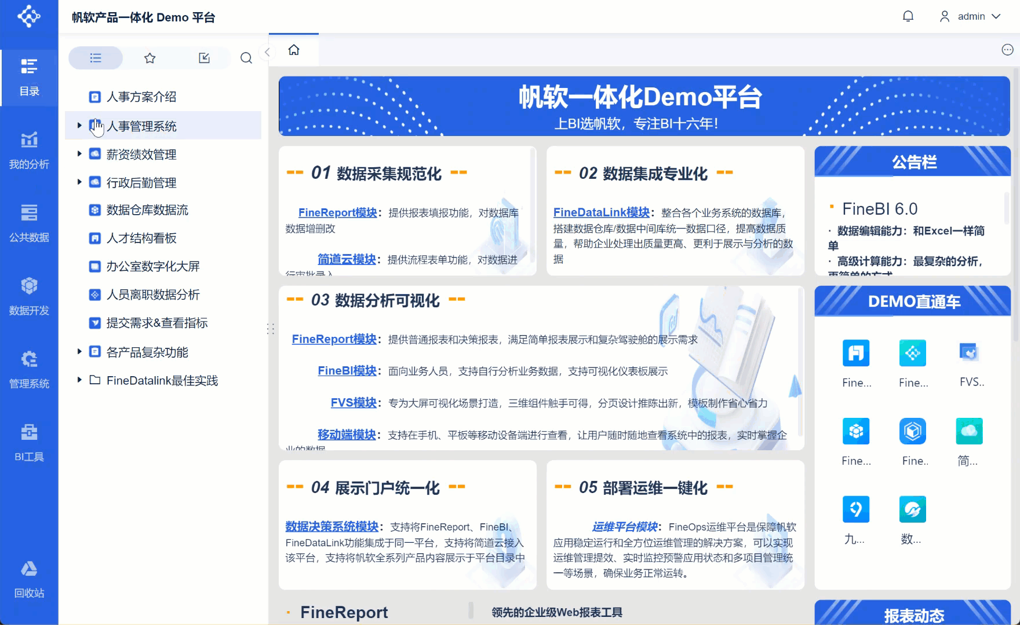Launch the second Fine... demo icon in top row
Screen dimensions: 1020x625
click(x=913, y=353)
